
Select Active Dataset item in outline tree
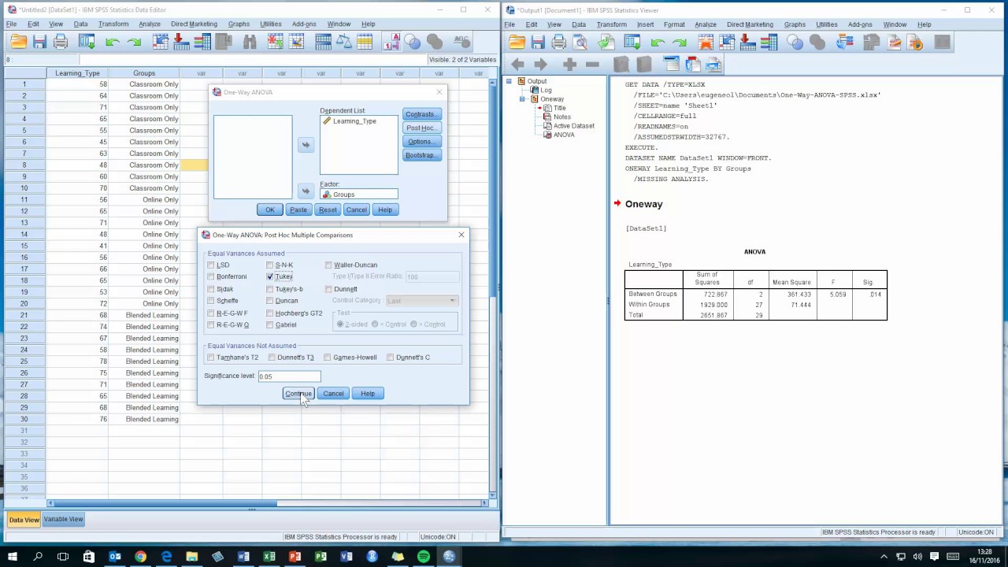coord(573,126)
